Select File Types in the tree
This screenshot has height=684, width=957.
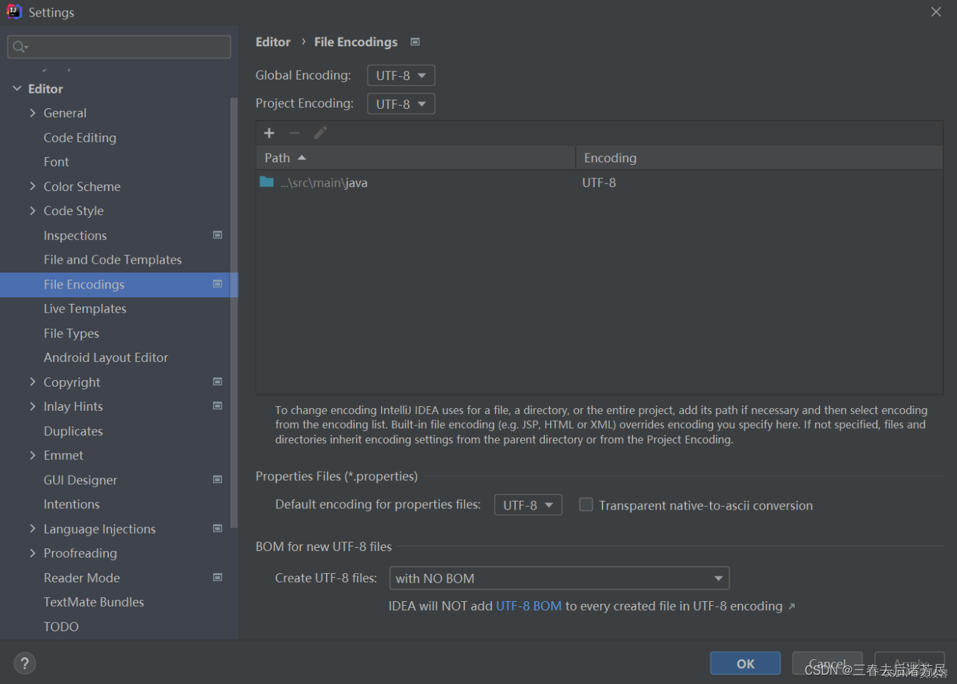tap(71, 333)
